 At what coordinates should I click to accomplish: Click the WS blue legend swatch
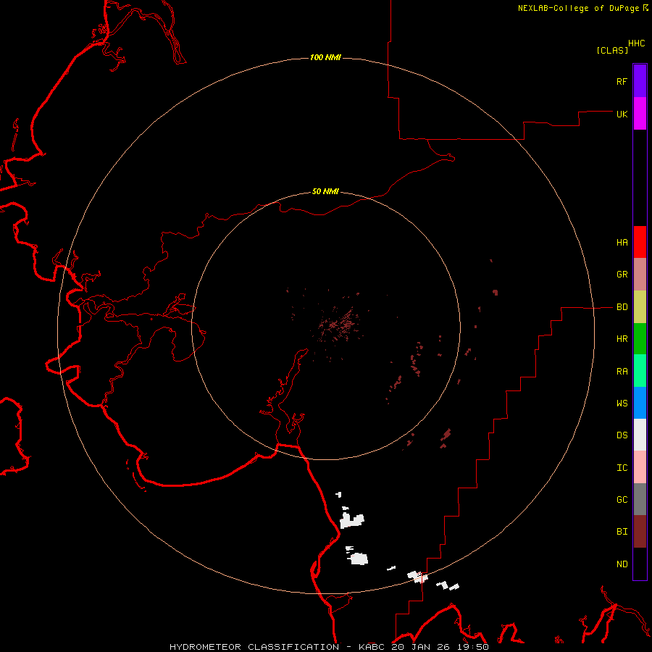tap(640, 403)
